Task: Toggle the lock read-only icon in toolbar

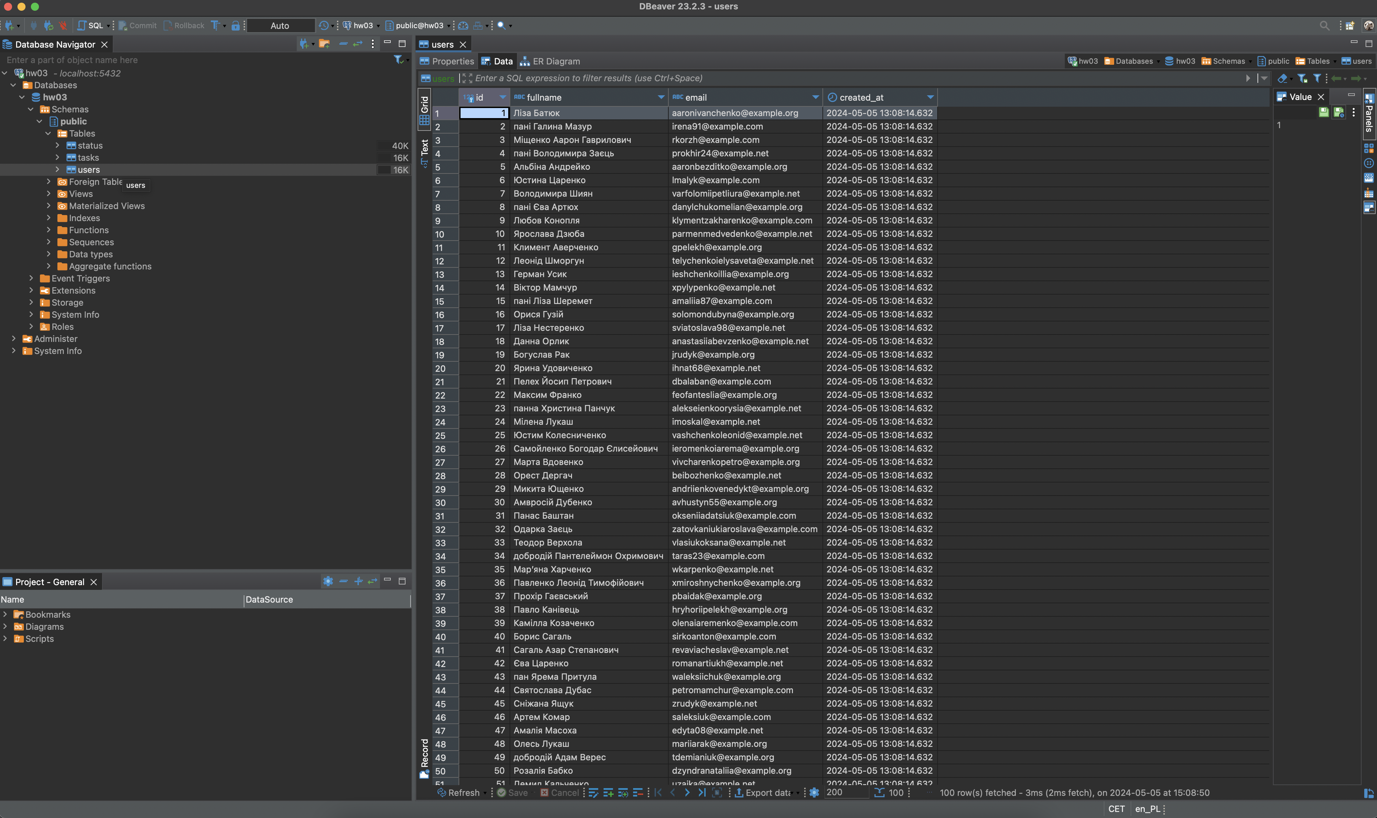Action: (x=235, y=25)
